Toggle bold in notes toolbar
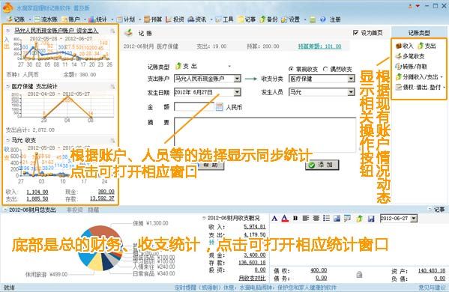The width and height of the screenshot is (449, 292). 295,218
